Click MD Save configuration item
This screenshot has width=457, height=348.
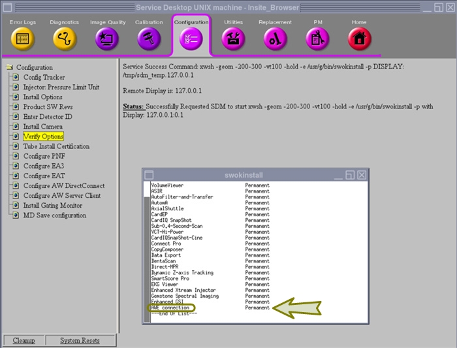54,215
